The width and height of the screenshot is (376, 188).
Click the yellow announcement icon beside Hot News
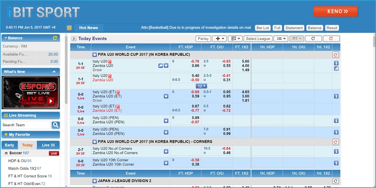69,28
